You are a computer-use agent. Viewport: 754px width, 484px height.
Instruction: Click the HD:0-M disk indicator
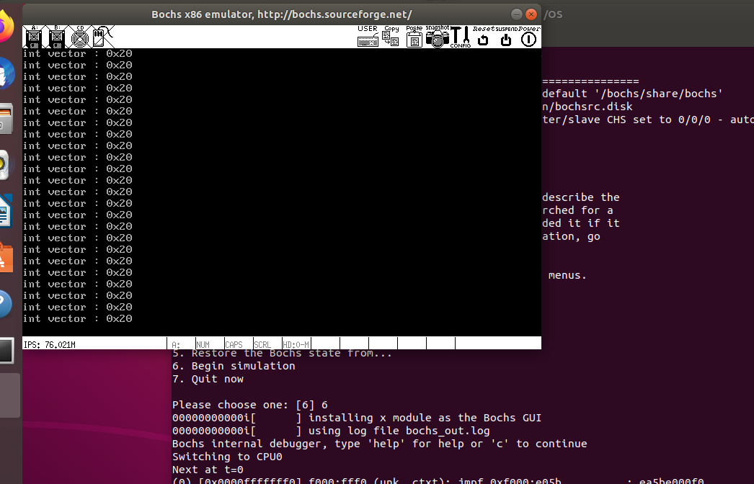[296, 344]
